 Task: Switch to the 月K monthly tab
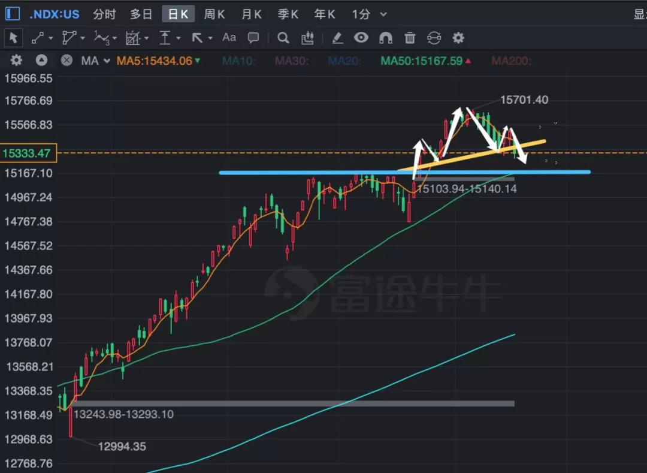(251, 14)
